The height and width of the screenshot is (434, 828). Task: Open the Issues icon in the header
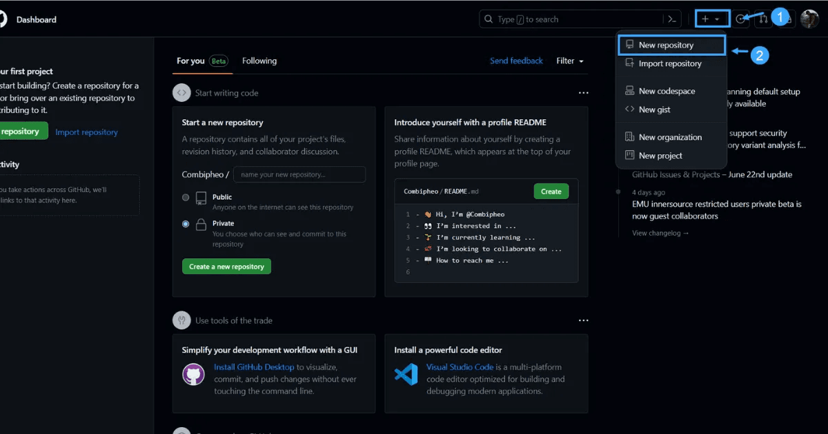click(x=742, y=19)
